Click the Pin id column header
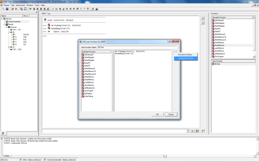The height and width of the screenshot is (162, 259). pyautogui.click(x=26, y=16)
